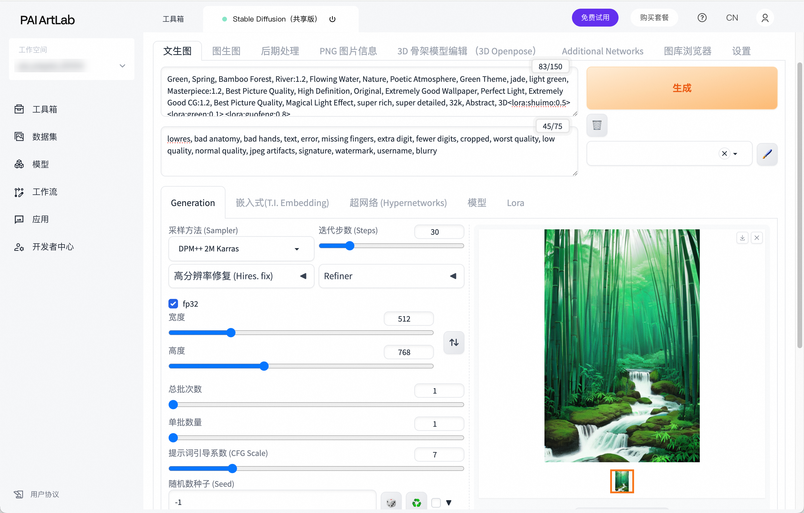This screenshot has width=804, height=513.
Task: Open the DPM++ 2M Karras sampler dropdown
Action: point(241,249)
